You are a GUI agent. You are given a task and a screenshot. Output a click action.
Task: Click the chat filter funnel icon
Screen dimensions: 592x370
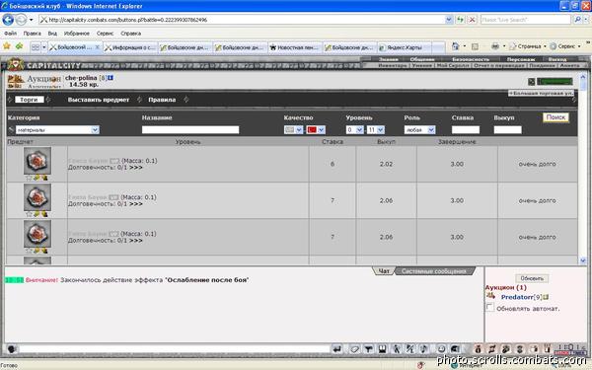click(x=368, y=349)
